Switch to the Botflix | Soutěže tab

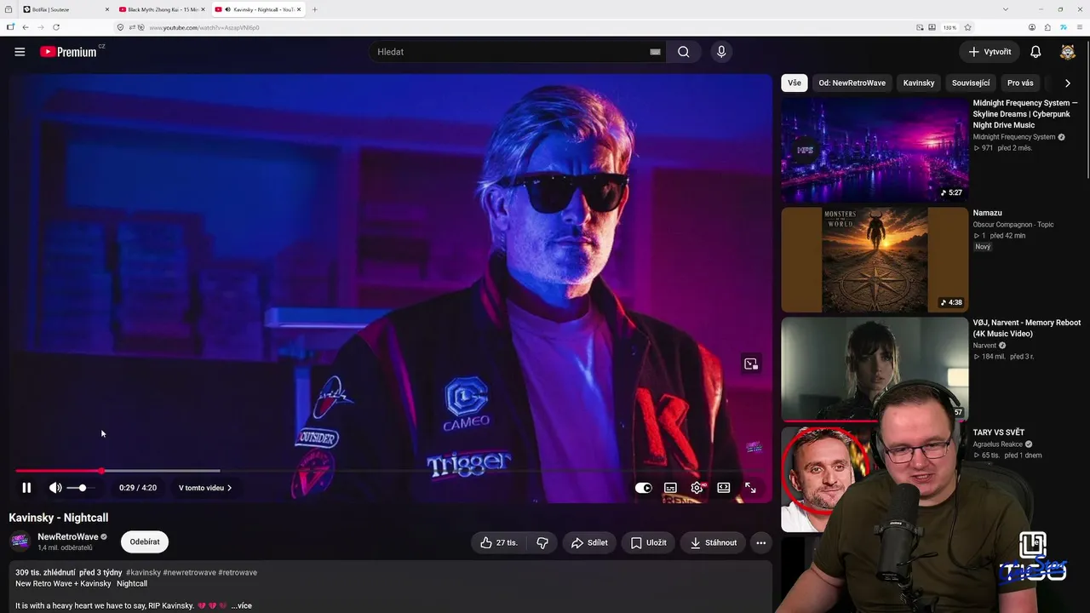point(66,9)
